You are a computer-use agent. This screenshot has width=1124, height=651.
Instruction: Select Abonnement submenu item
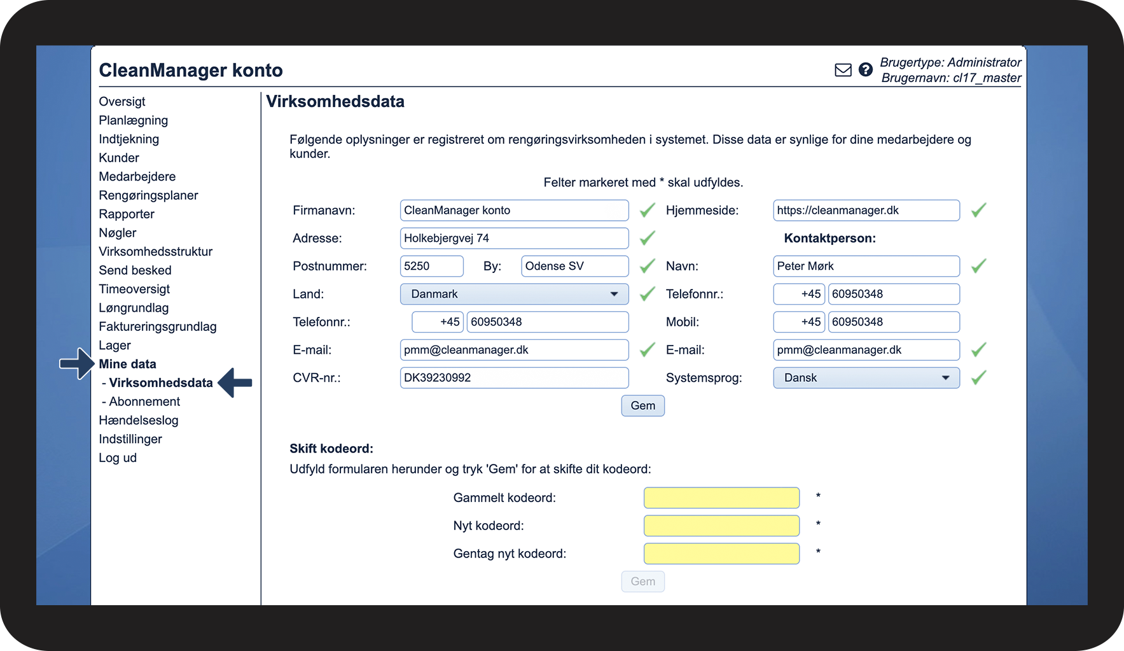[x=144, y=402]
